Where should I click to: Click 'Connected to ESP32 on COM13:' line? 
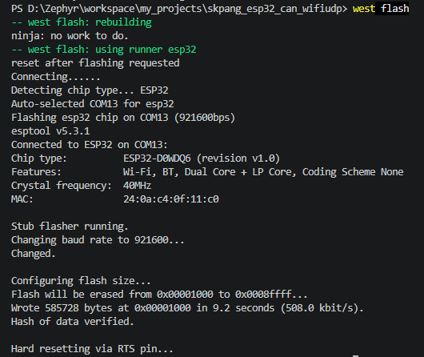tap(90, 145)
